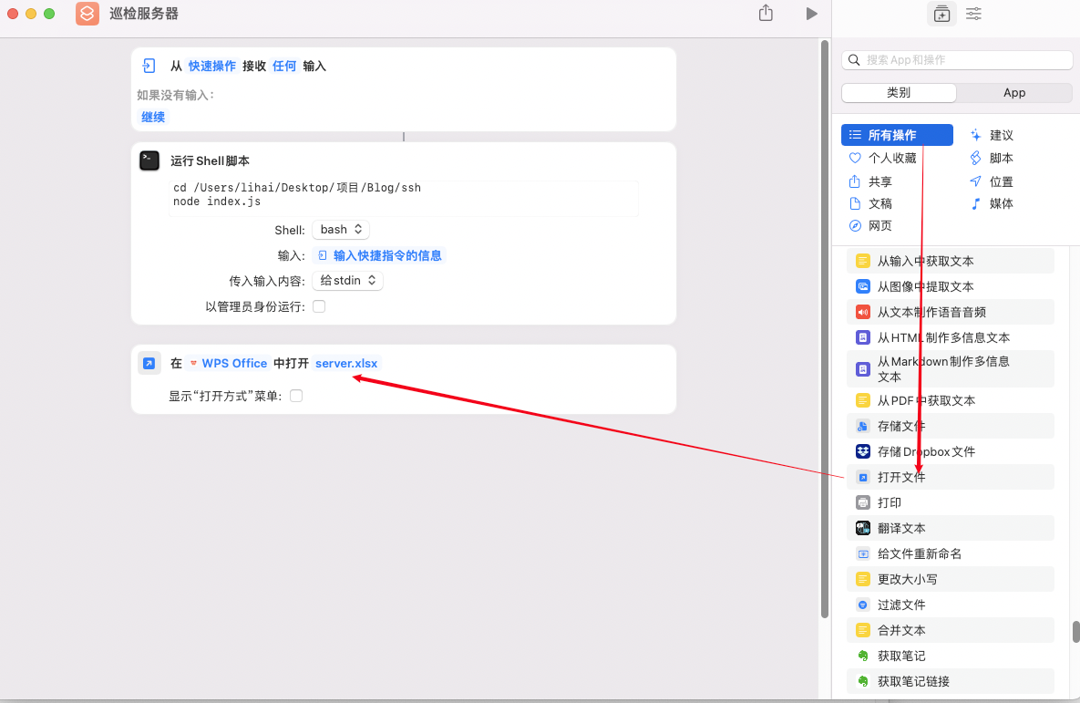
Task: Select the 更改大小写 action
Action: (950, 579)
